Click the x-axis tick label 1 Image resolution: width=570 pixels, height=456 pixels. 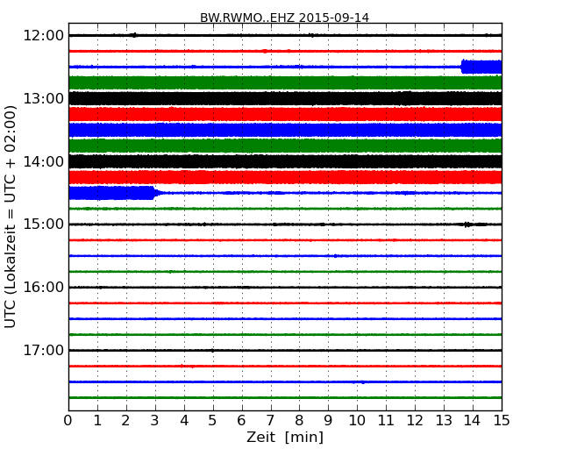pyautogui.click(x=97, y=421)
